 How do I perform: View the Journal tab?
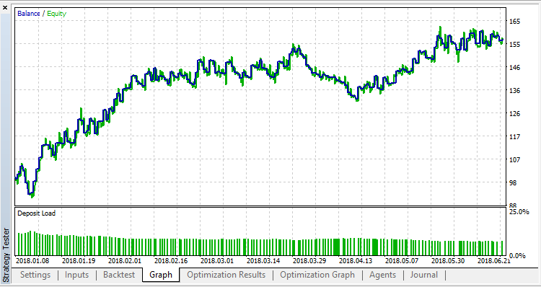click(x=423, y=275)
